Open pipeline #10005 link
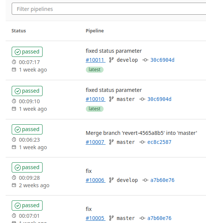 pos(96,218)
